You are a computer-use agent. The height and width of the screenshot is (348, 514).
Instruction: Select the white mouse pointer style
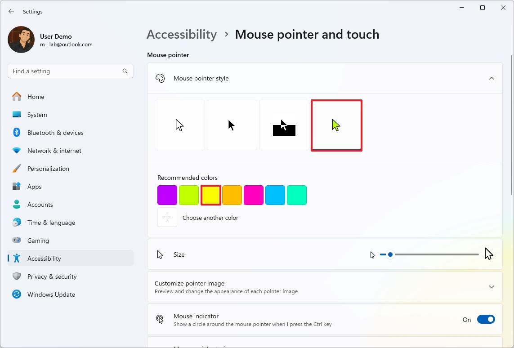tap(180, 125)
